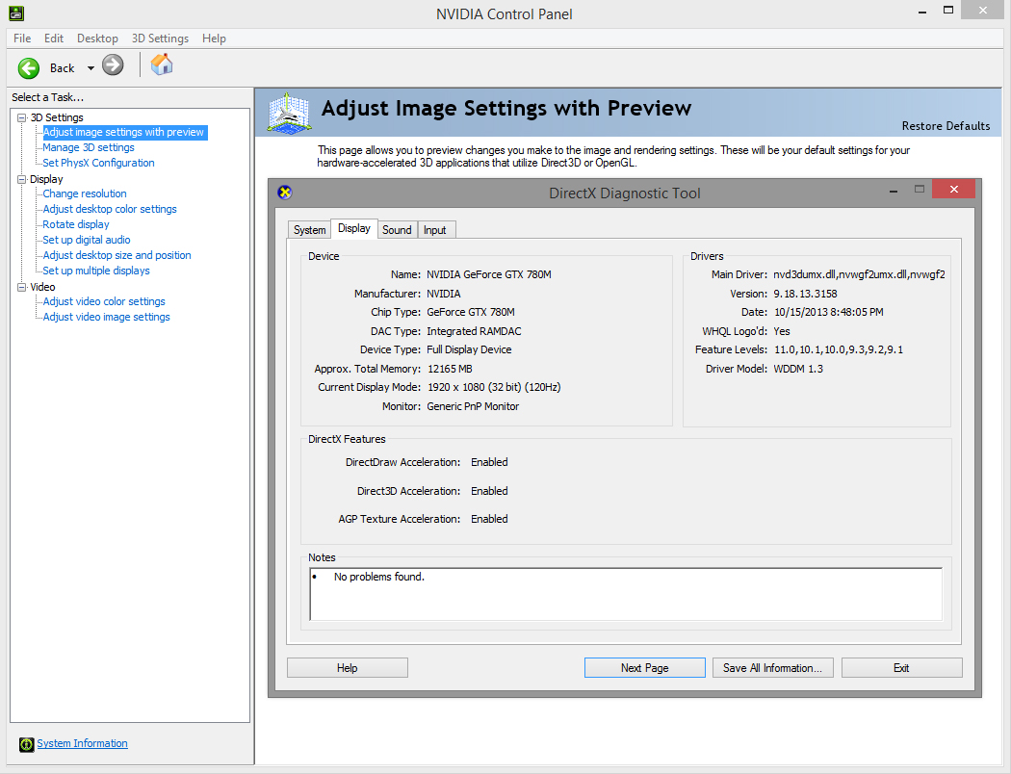Screen dimensions: 1011x774
Task: Select Adjust image settings with preview
Action: pyautogui.click(x=124, y=132)
